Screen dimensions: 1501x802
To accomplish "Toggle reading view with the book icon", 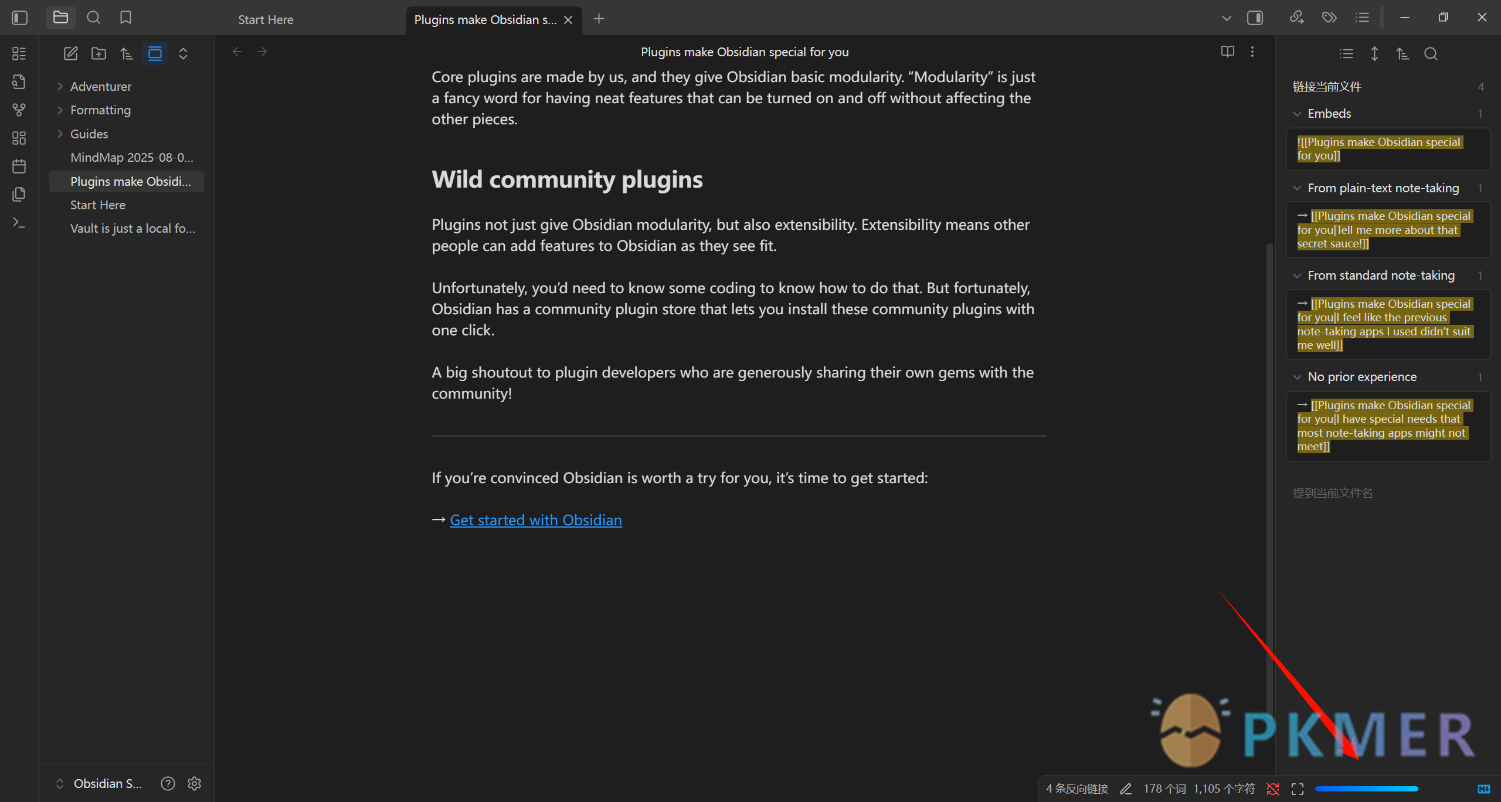I will click(x=1227, y=52).
